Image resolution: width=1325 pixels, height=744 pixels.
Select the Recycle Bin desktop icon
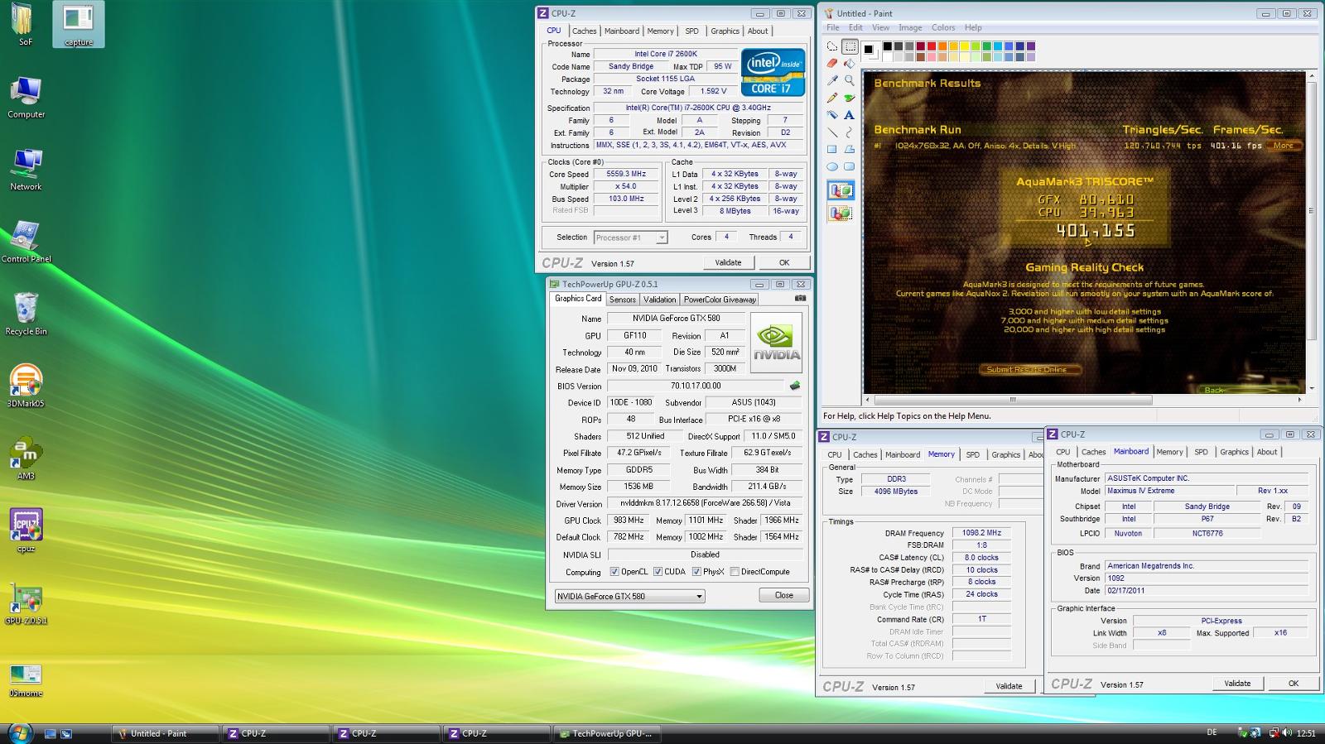26,314
